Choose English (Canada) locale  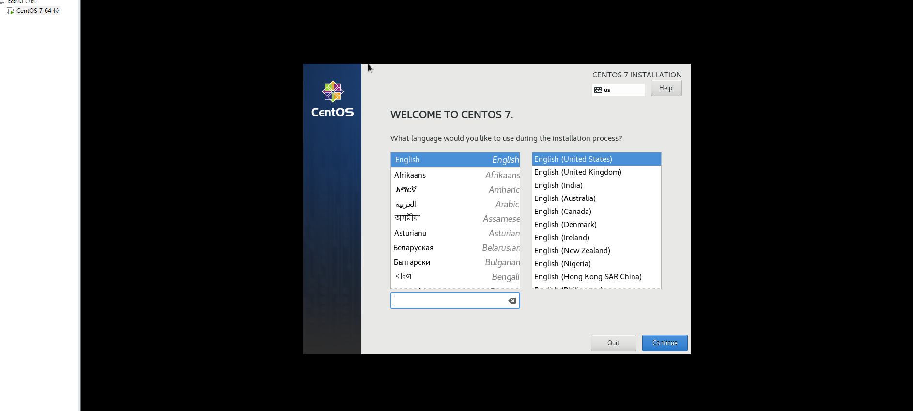[596, 212]
